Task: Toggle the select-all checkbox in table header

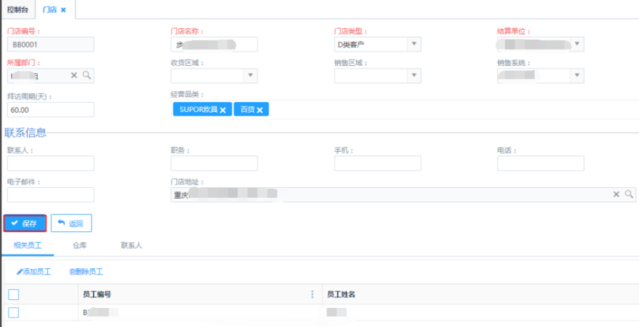Action: [x=13, y=294]
